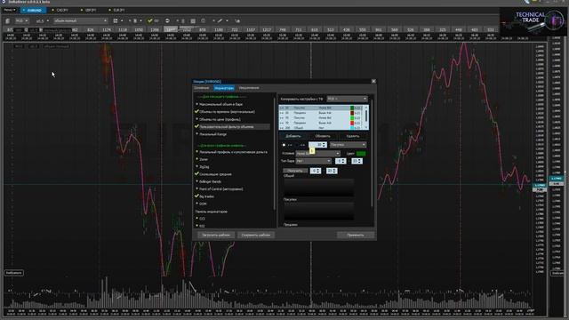
Task: Click the Применить button
Action: pyautogui.click(x=356, y=235)
